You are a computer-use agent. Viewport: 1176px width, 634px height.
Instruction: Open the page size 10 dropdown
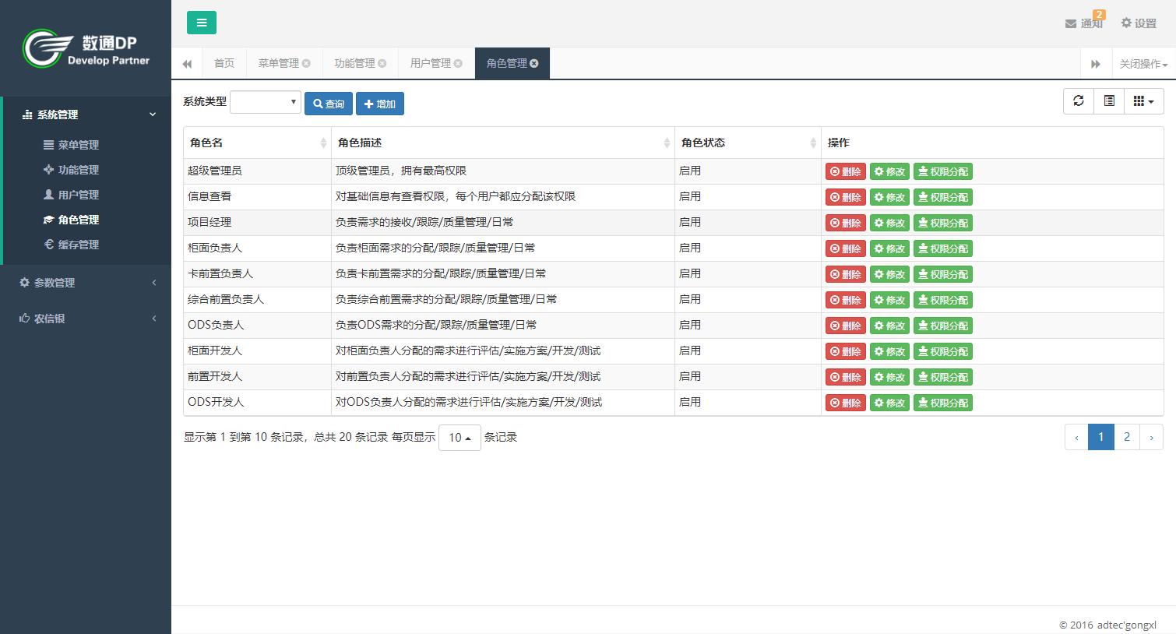(x=459, y=438)
